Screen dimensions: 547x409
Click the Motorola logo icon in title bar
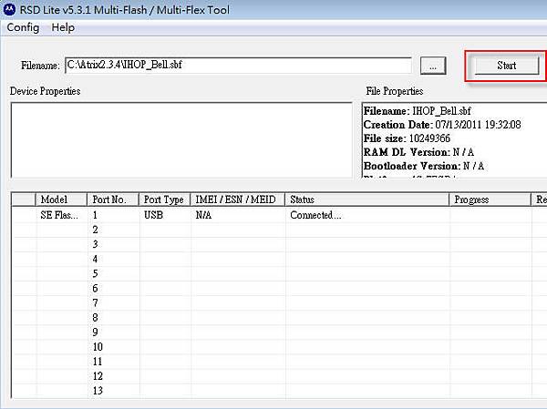[x=9, y=9]
